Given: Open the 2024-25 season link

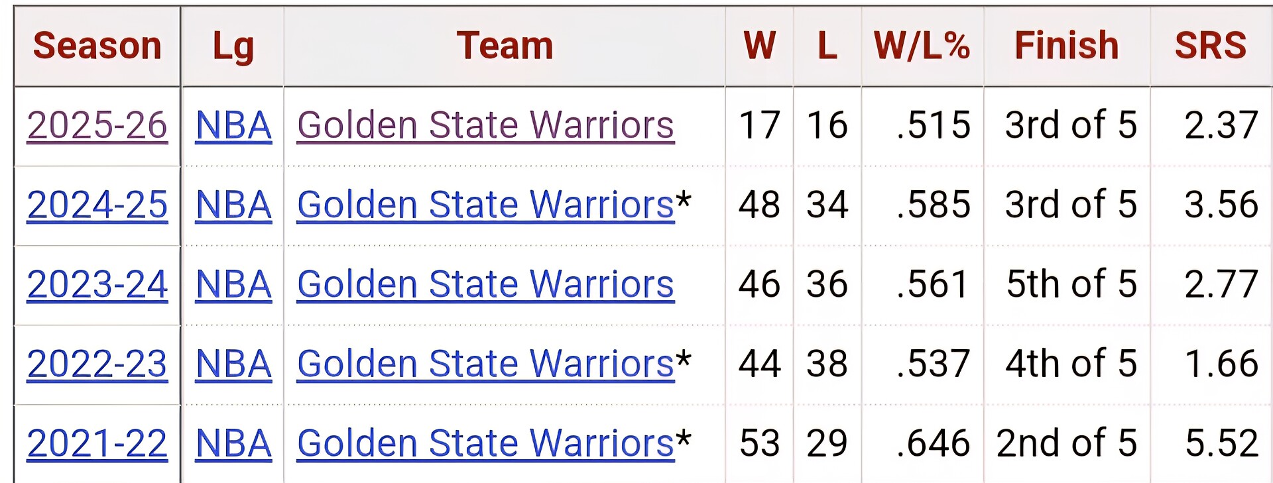Looking at the screenshot, I should coord(97,205).
